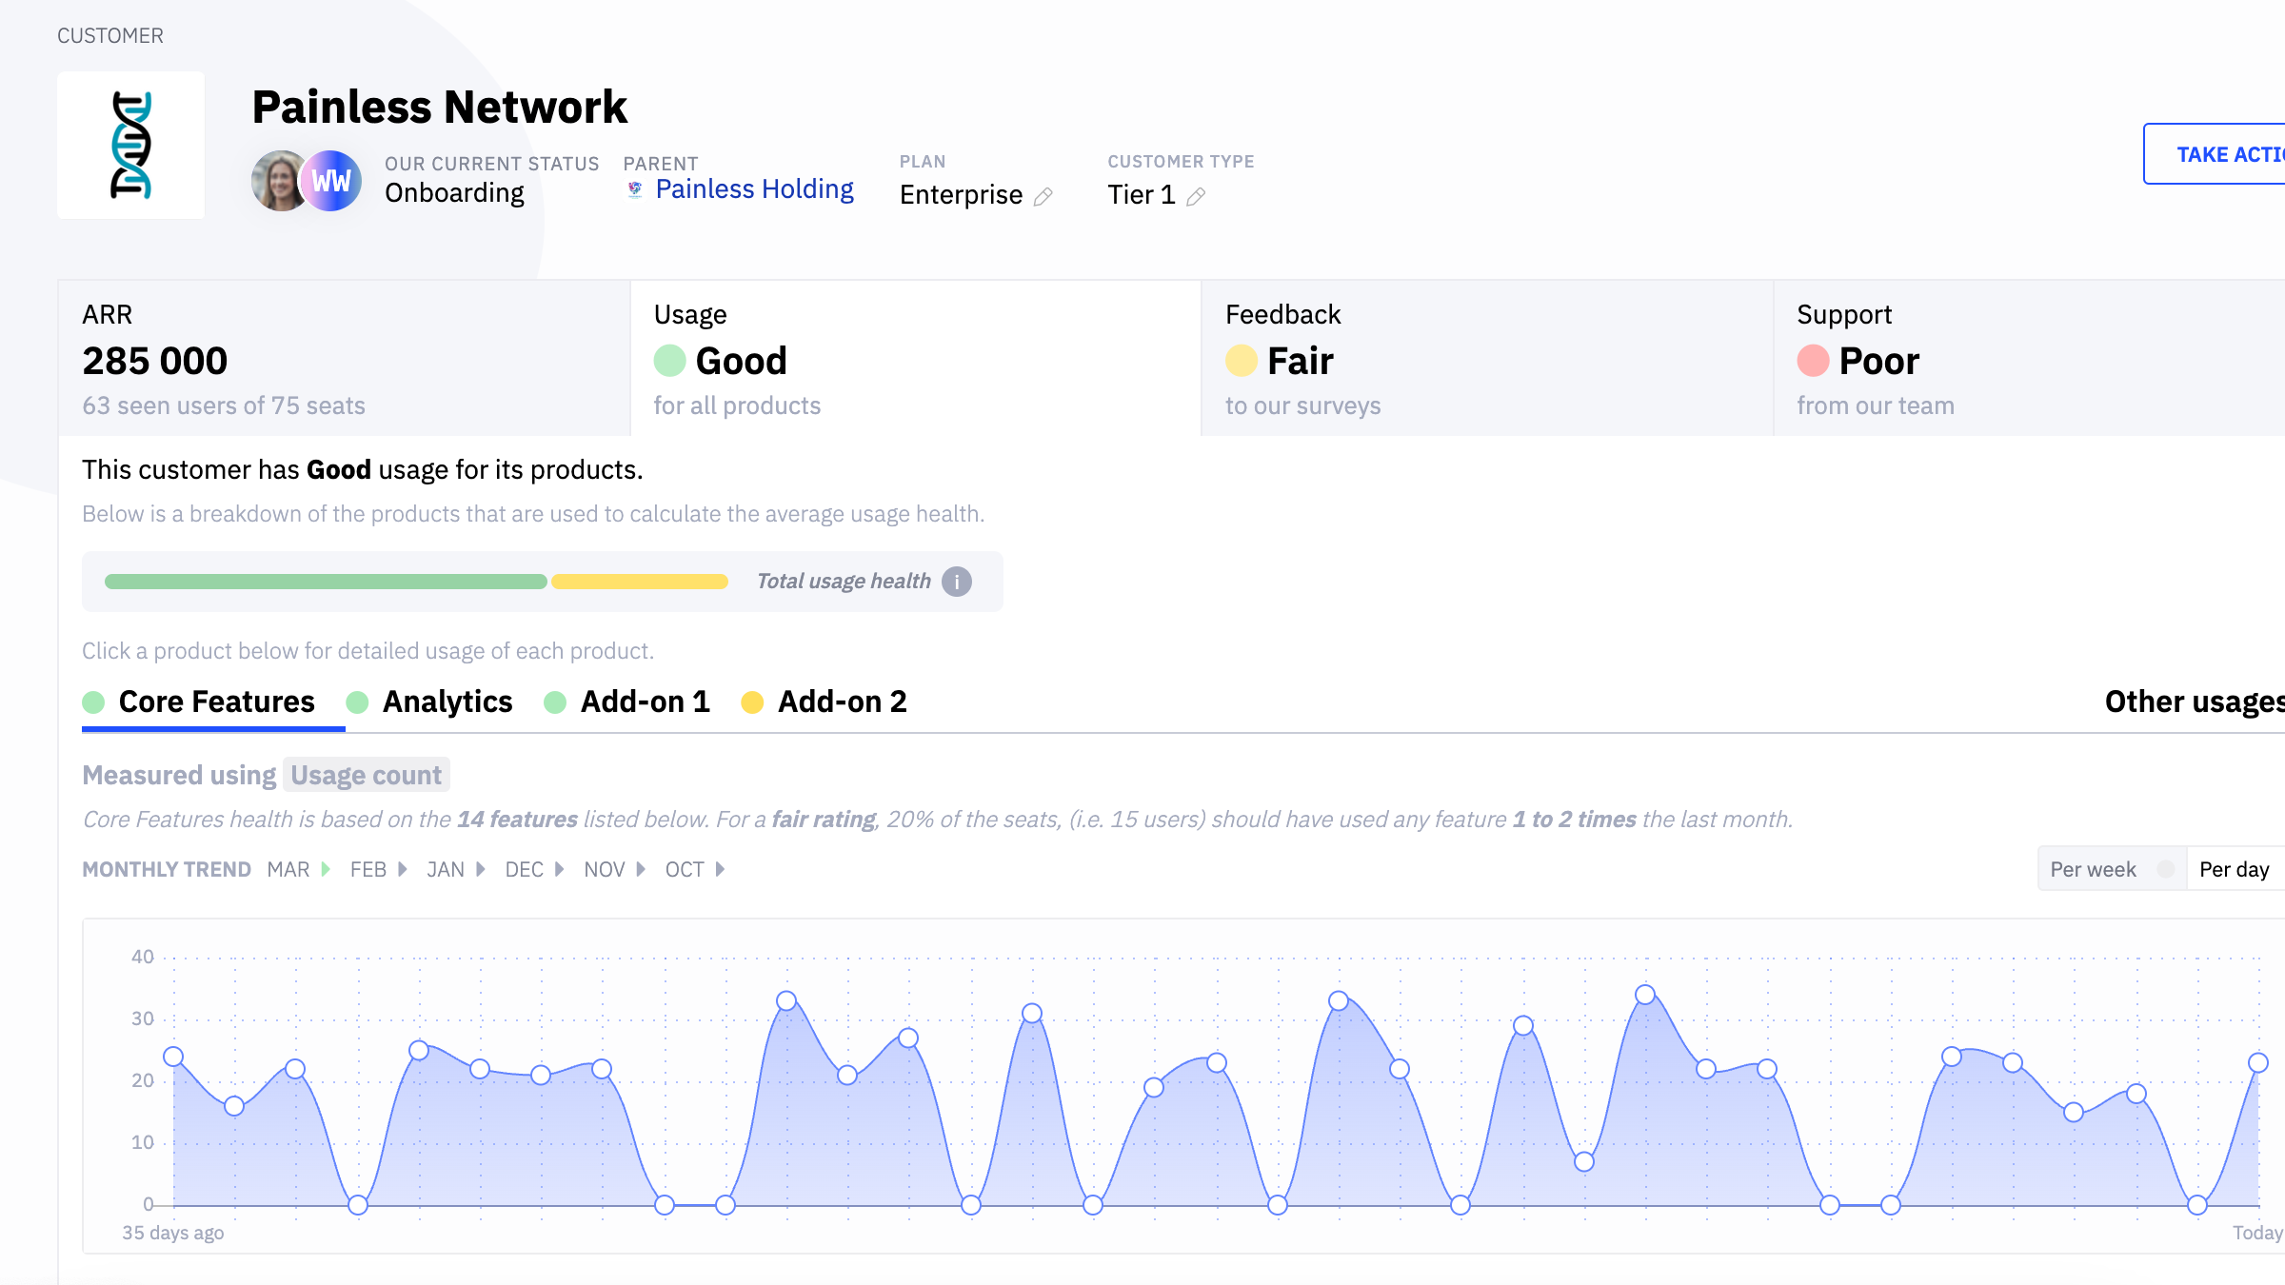Click the WW gradient avatar
This screenshot has width=2285, height=1285.
331,181
